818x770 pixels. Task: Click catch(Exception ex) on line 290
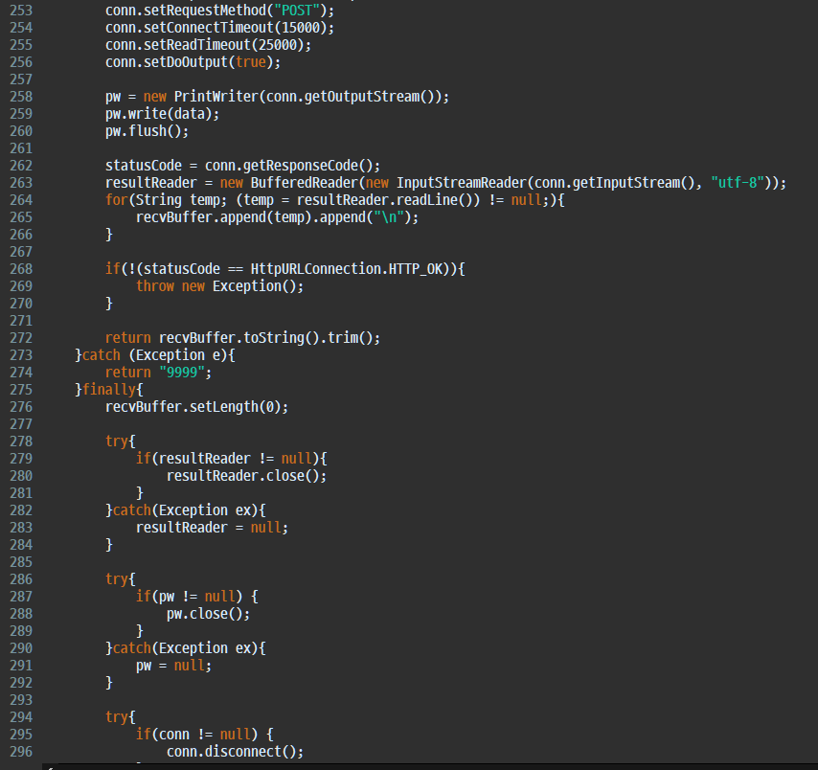(185, 647)
